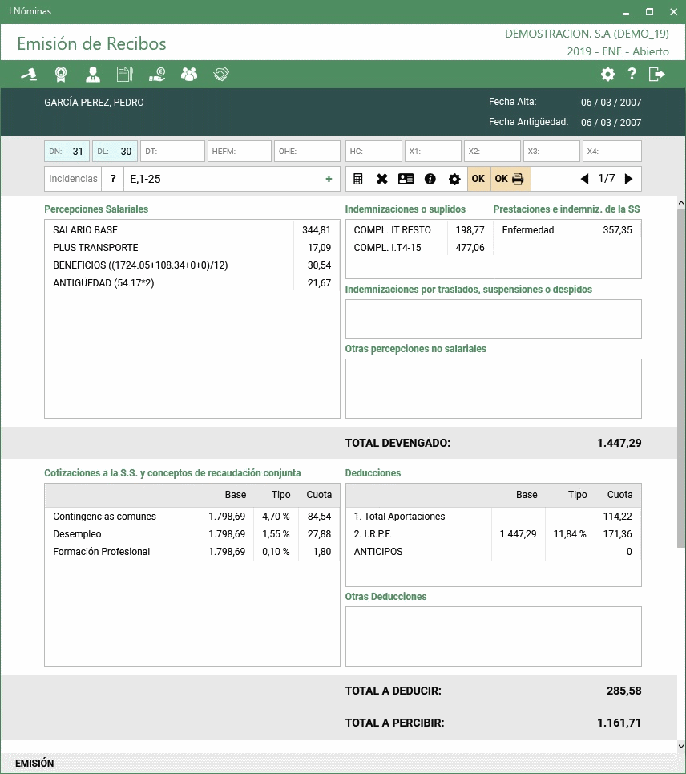Screen dimensions: 686x774
Task: Show the receipt info circle icon
Action: tap(430, 179)
